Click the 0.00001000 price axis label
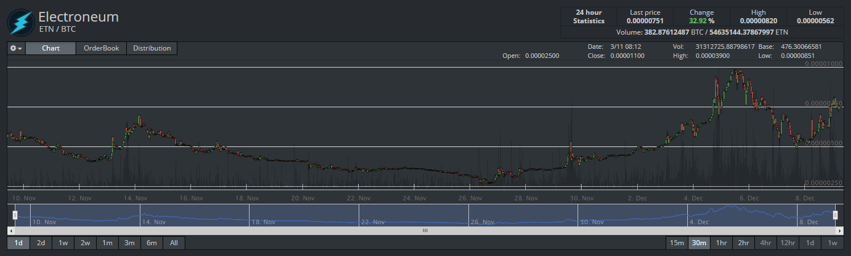 pos(824,64)
